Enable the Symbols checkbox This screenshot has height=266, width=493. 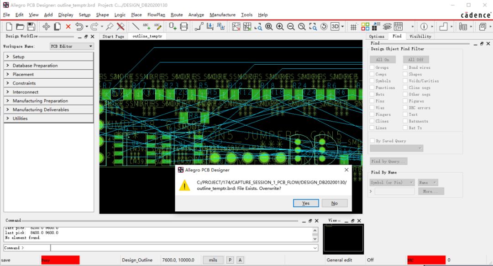pos(372,81)
